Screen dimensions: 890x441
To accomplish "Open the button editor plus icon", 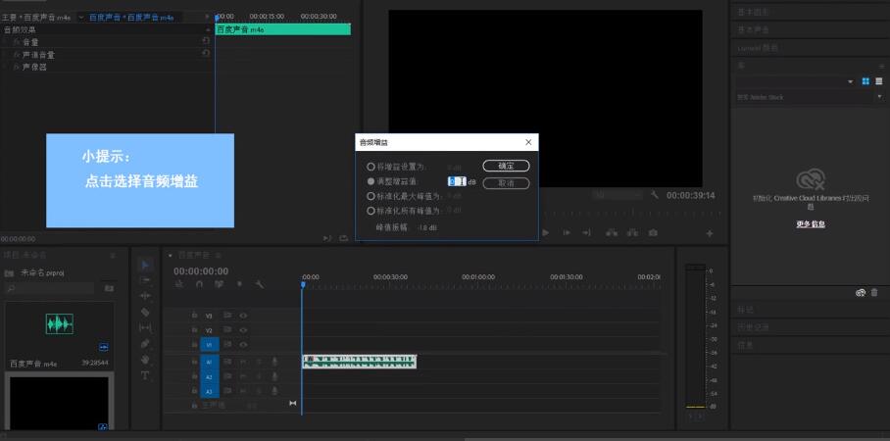I will 710,233.
